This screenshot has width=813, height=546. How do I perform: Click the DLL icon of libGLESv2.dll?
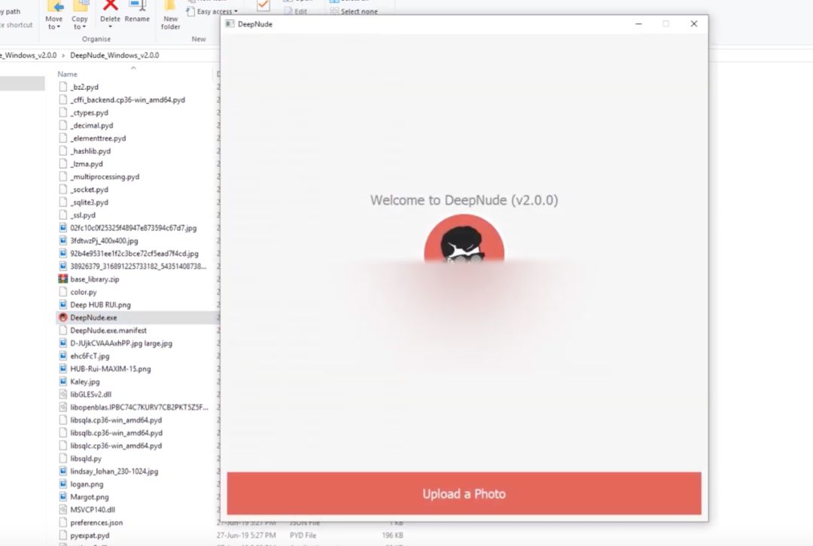62,394
